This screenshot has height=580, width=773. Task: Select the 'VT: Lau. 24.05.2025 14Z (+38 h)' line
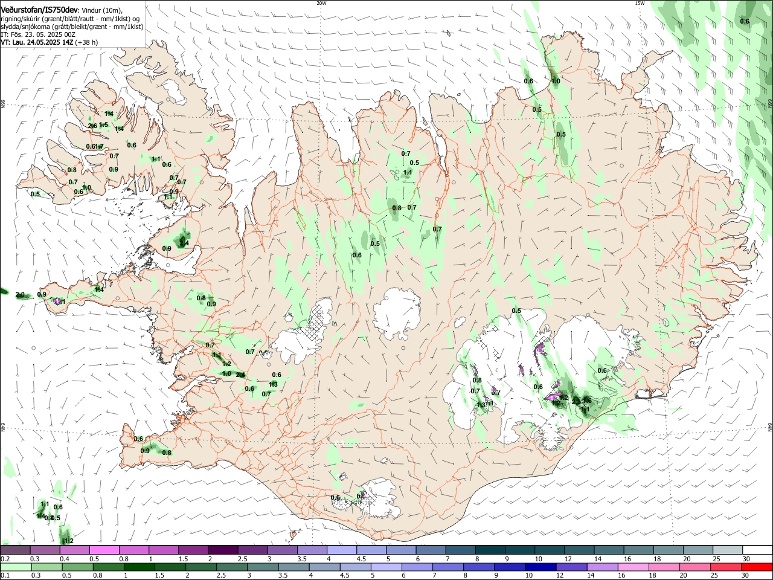coord(49,42)
